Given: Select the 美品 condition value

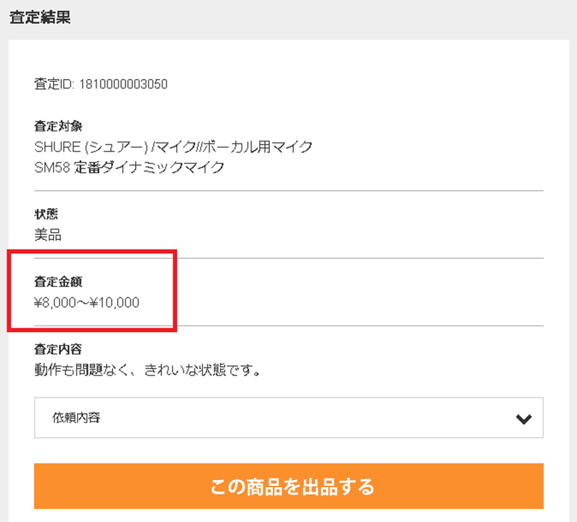Looking at the screenshot, I should pyautogui.click(x=48, y=235).
